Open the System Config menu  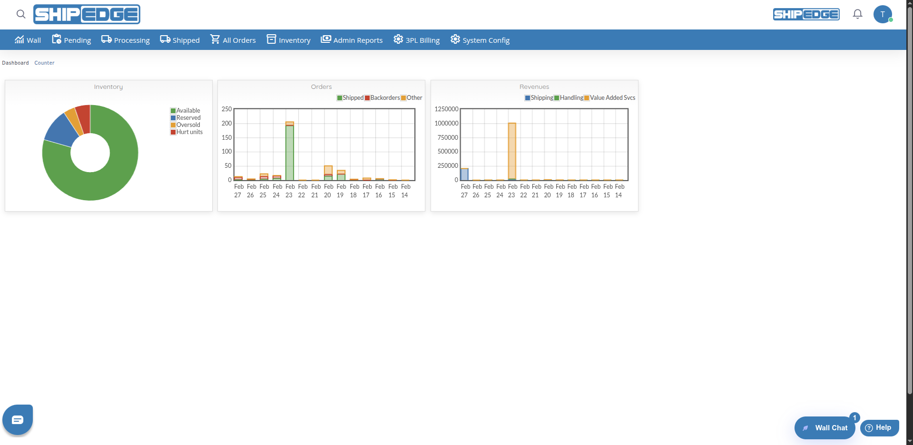coord(455,39)
